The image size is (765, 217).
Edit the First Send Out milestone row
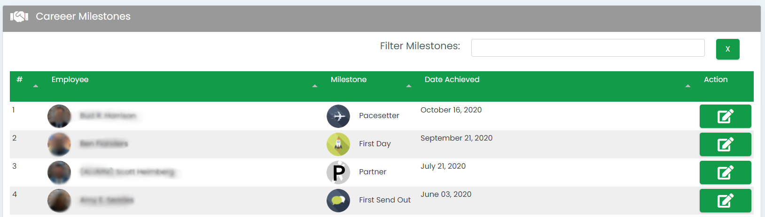725,201
